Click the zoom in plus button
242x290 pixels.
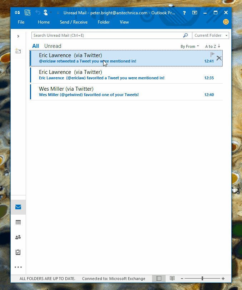[223, 279]
